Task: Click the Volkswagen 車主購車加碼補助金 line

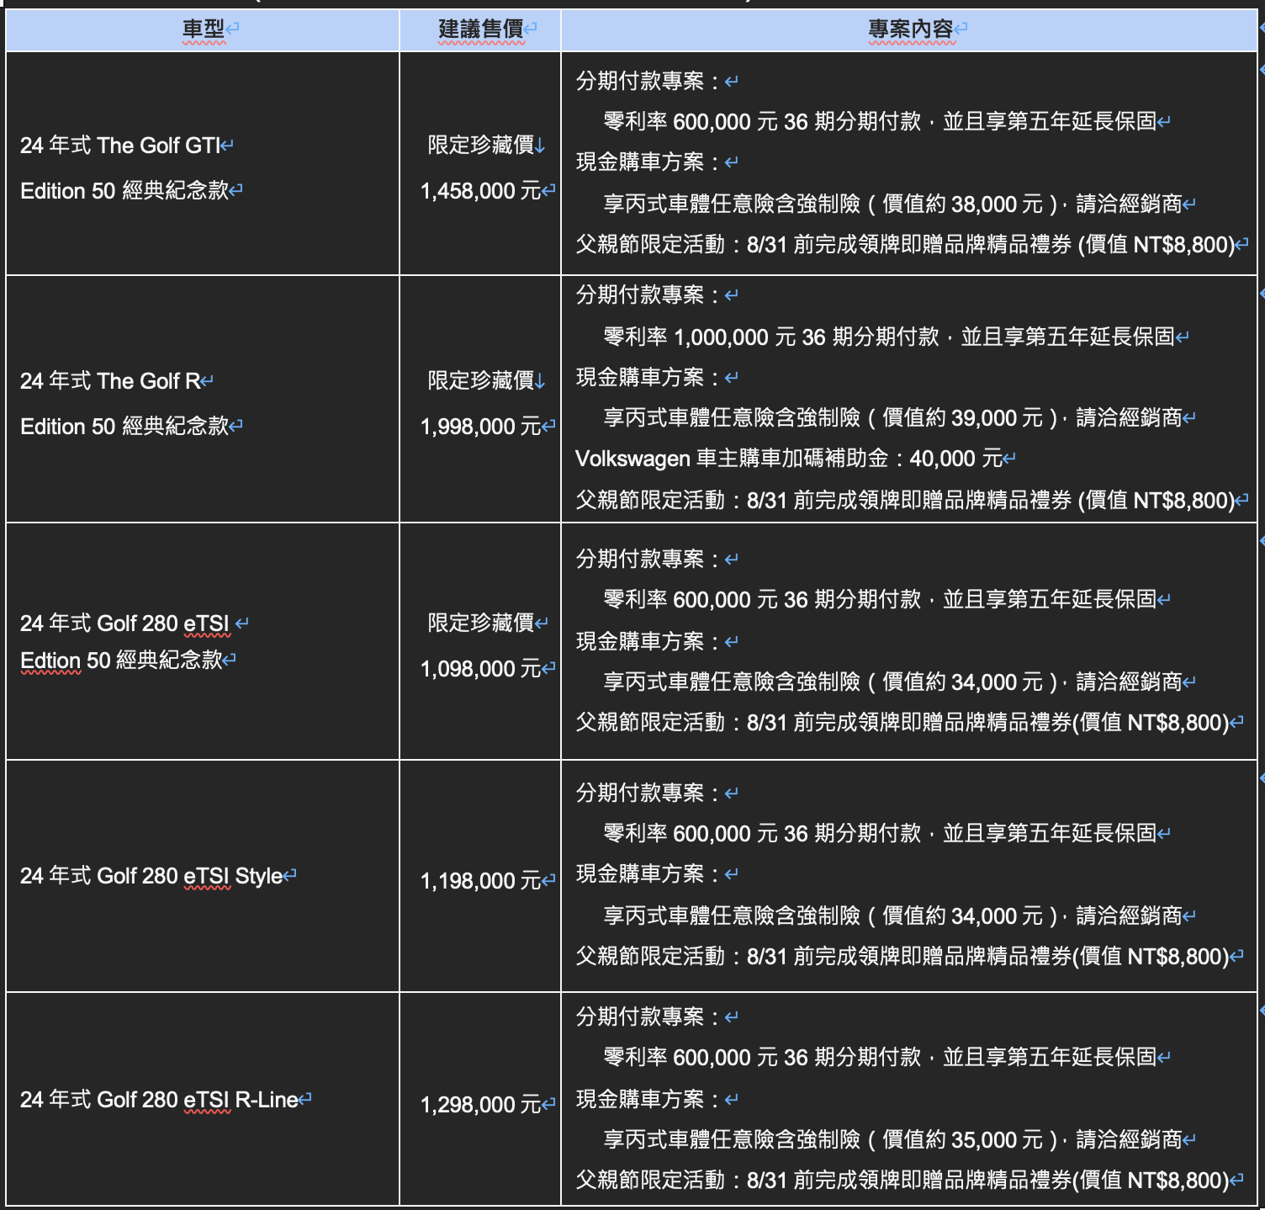Action: point(788,459)
